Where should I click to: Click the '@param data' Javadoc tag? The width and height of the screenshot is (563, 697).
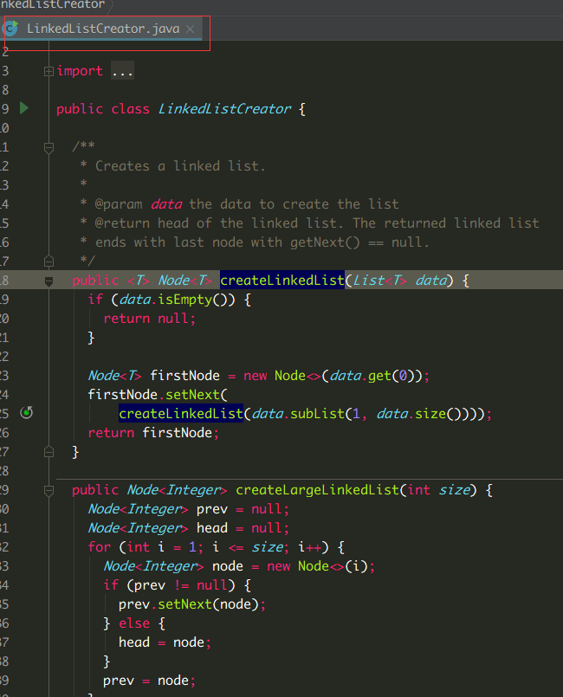[x=139, y=204]
